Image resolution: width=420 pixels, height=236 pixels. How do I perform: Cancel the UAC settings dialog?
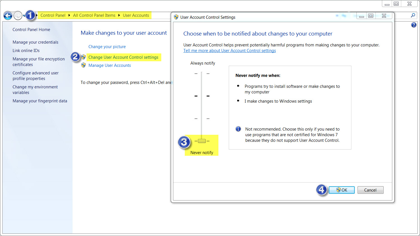[370, 190]
